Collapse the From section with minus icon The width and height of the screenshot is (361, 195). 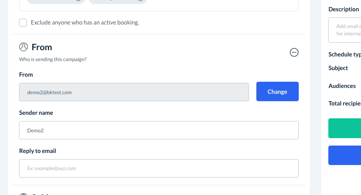pos(294,52)
